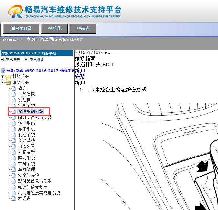Click the document icon beside 制动系统

point(14,135)
